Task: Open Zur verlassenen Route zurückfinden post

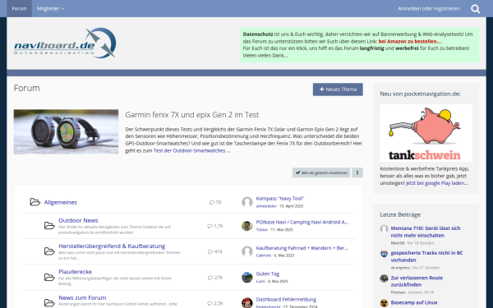Action: coord(417,281)
